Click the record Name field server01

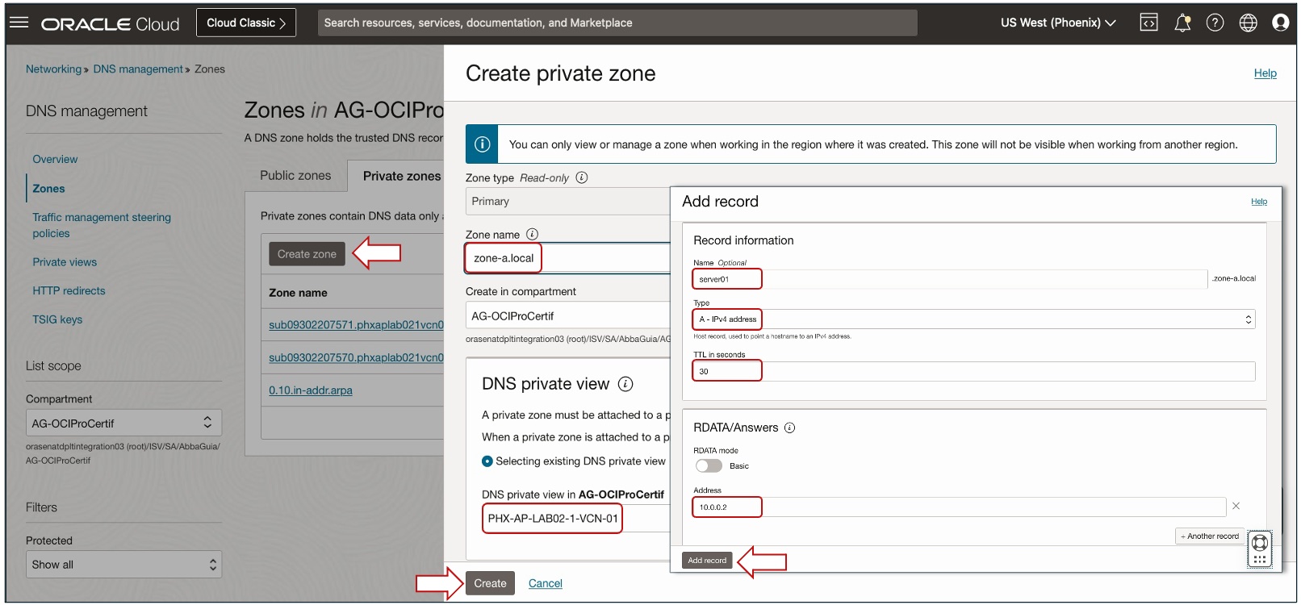click(x=950, y=279)
